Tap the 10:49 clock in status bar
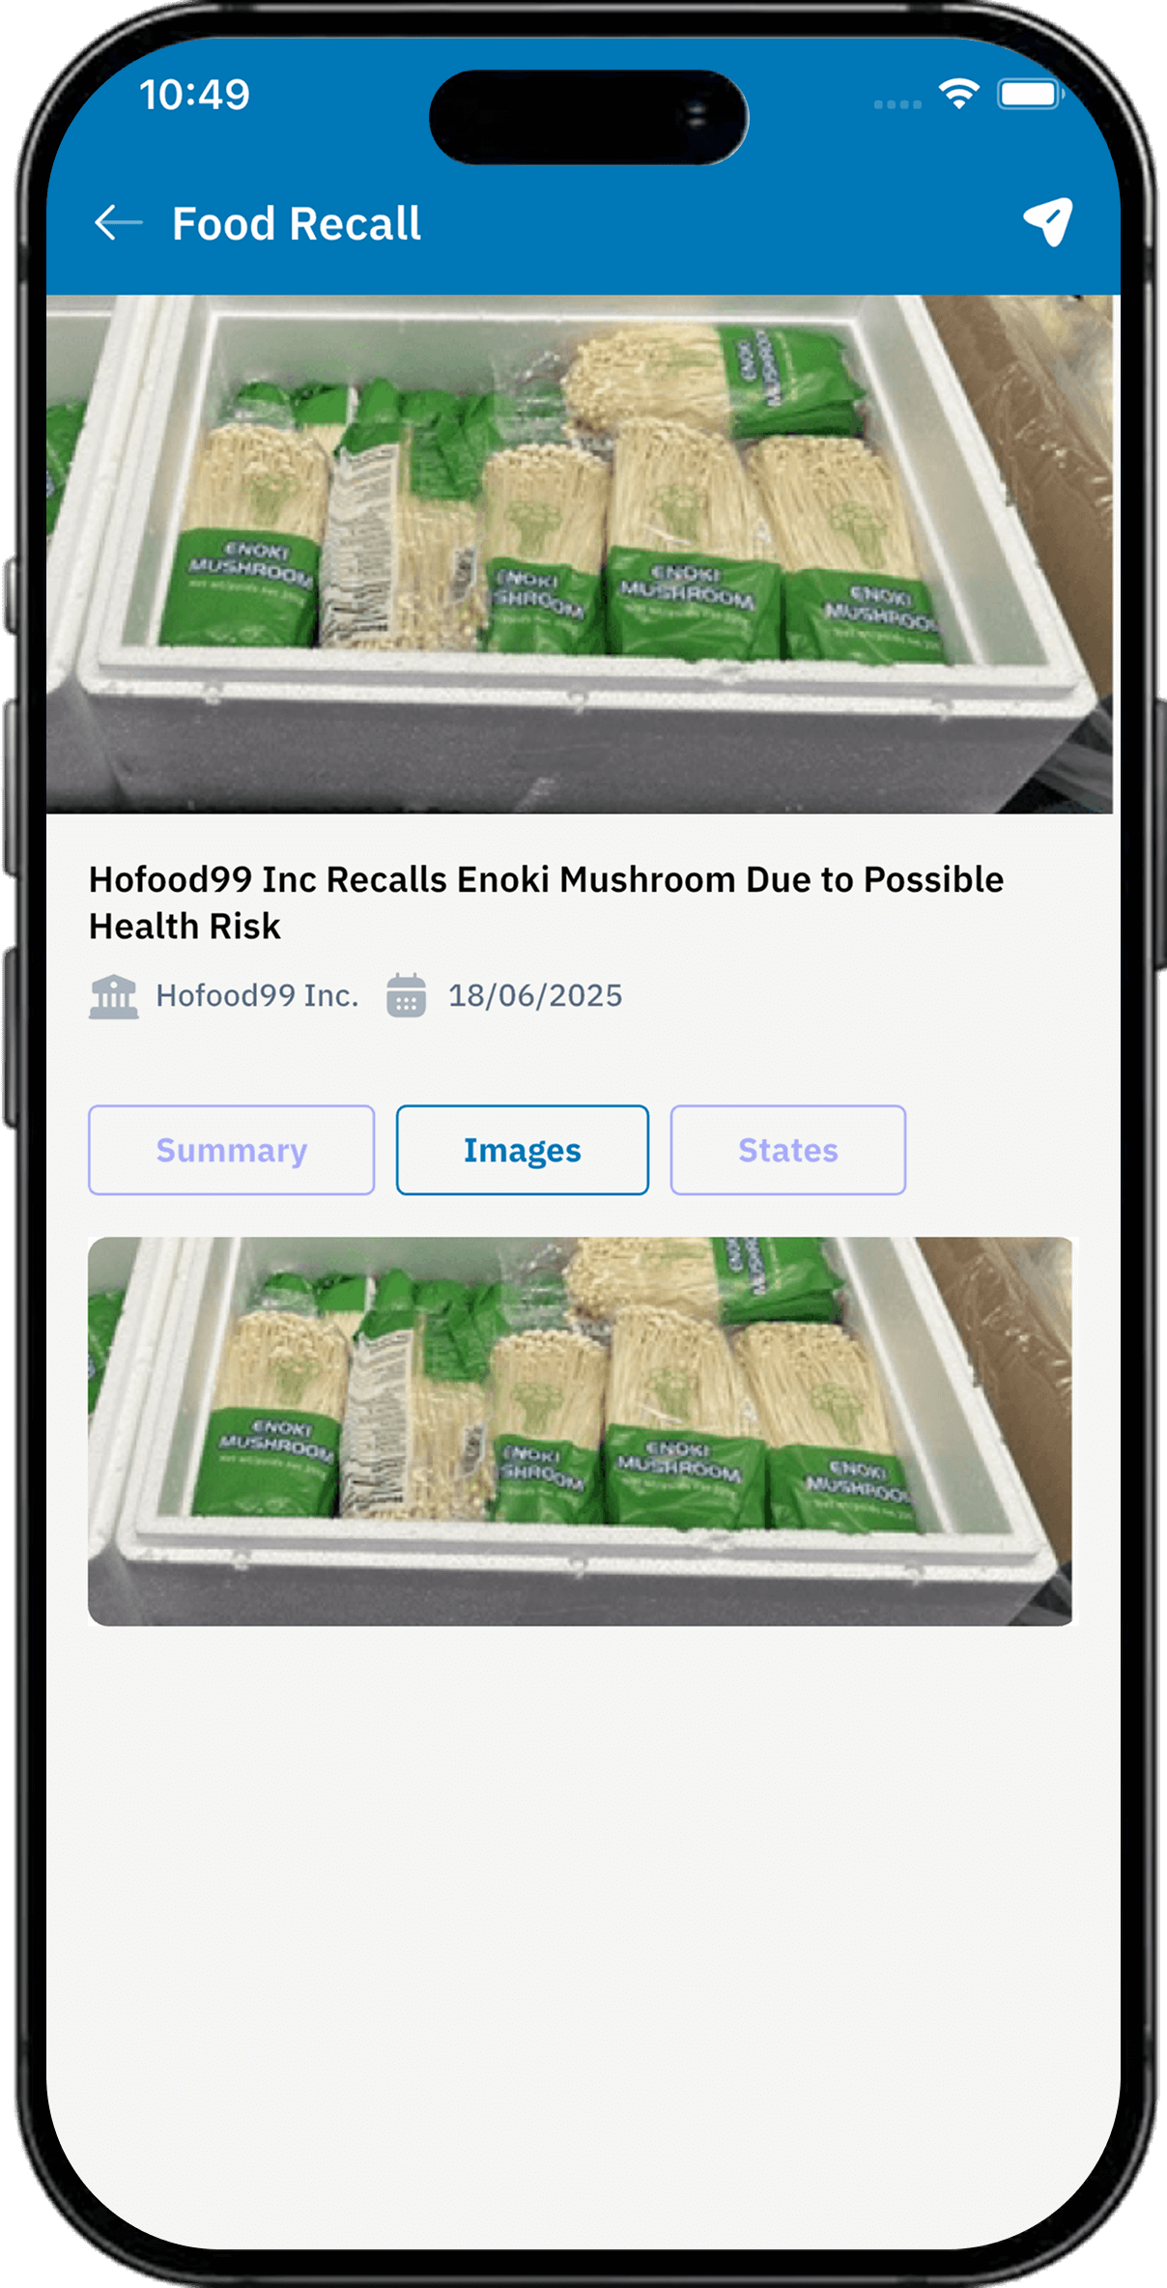 click(x=194, y=95)
